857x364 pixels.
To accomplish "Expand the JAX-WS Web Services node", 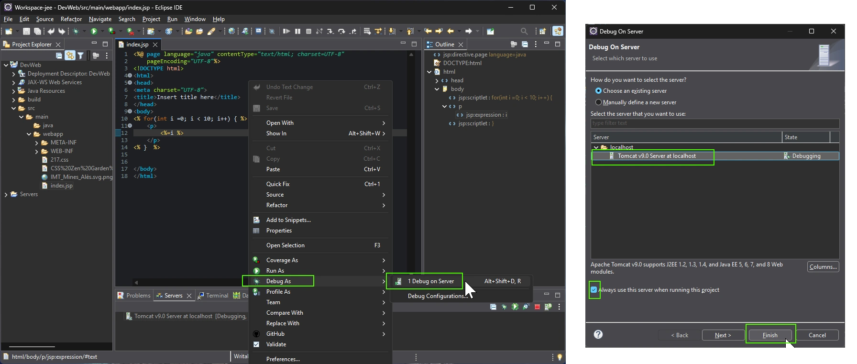I will [x=13, y=82].
